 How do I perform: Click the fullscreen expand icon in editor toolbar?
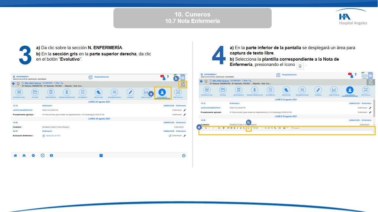[280, 128]
